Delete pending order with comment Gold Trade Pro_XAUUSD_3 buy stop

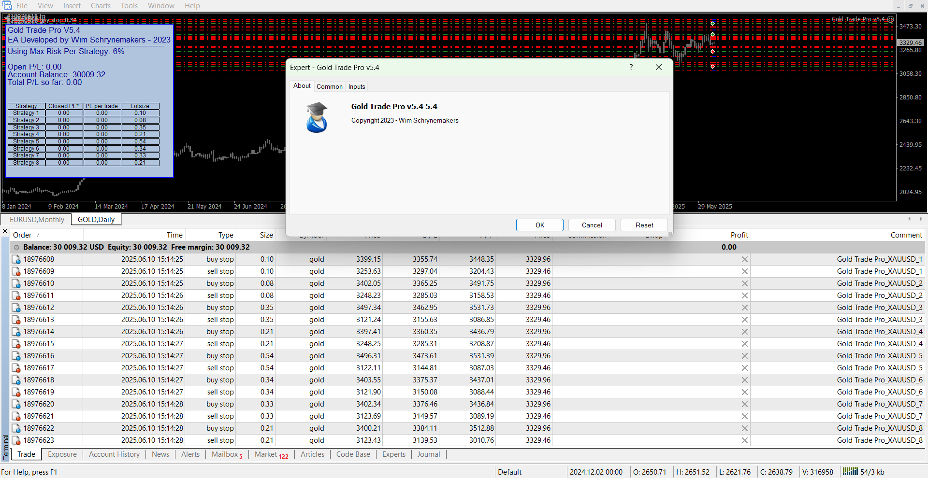[x=744, y=308]
